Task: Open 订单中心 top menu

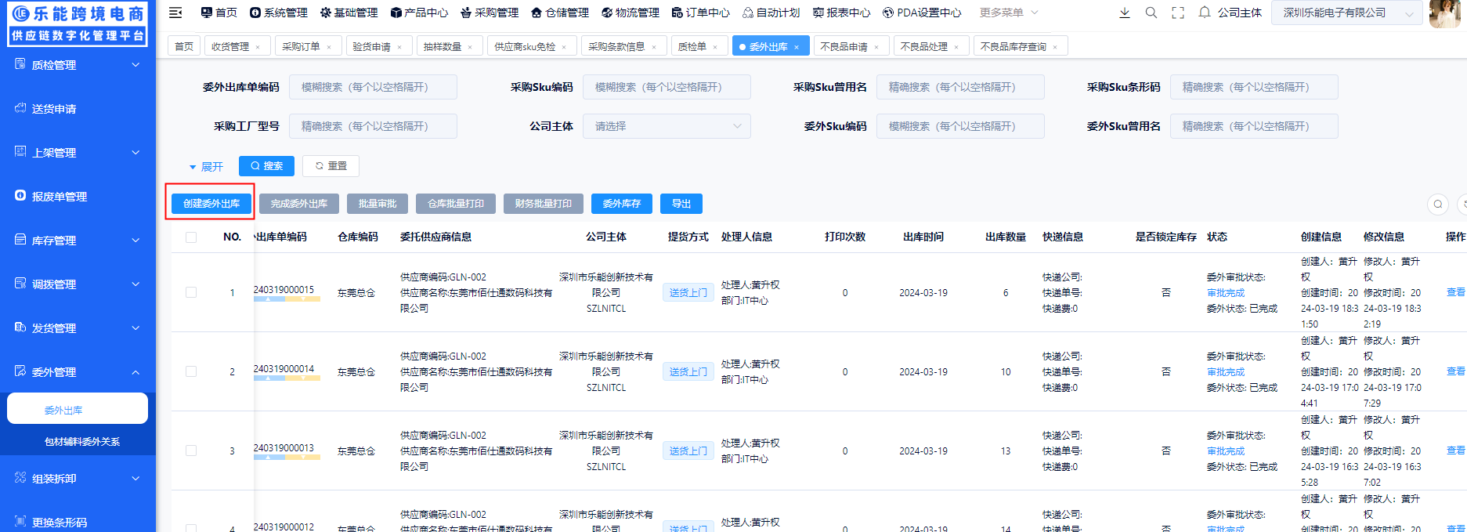Action: (701, 13)
